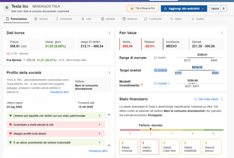Open Profilo della società three-dot menu

point(109,73)
